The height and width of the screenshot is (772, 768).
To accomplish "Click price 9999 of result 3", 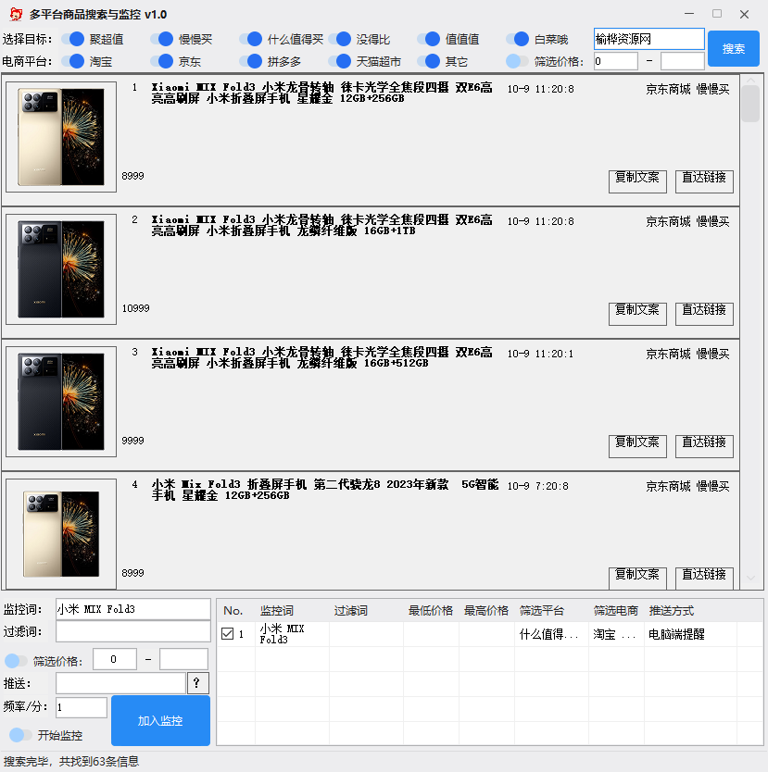I will click(x=133, y=441).
